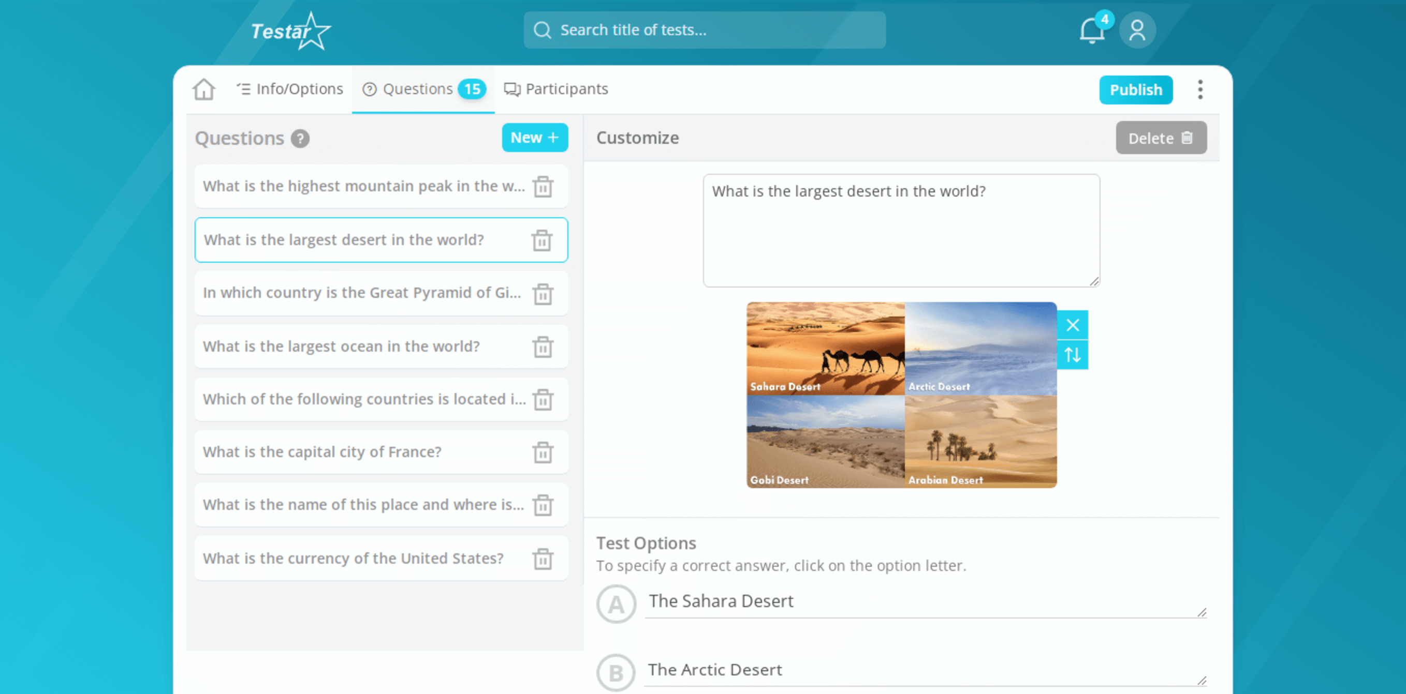Click the 15 questions count badge
The height and width of the screenshot is (694, 1406).
(x=472, y=89)
